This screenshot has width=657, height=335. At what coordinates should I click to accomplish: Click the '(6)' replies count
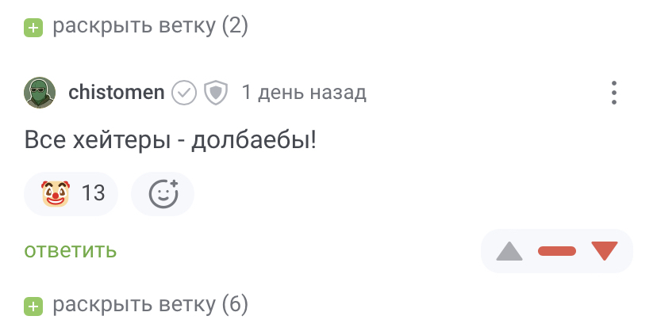[x=235, y=304]
